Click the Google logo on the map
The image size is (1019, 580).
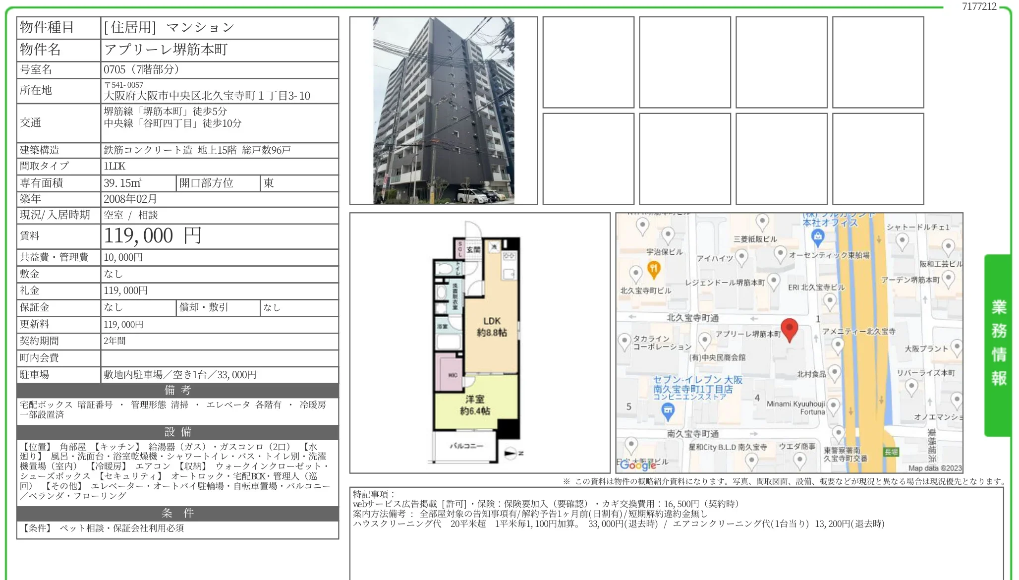[637, 465]
